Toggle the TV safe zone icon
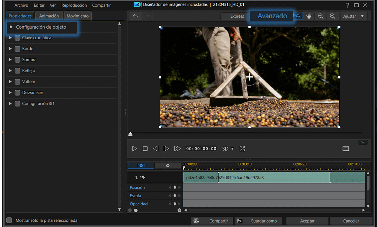The width and height of the screenshot is (377, 227). (x=346, y=149)
